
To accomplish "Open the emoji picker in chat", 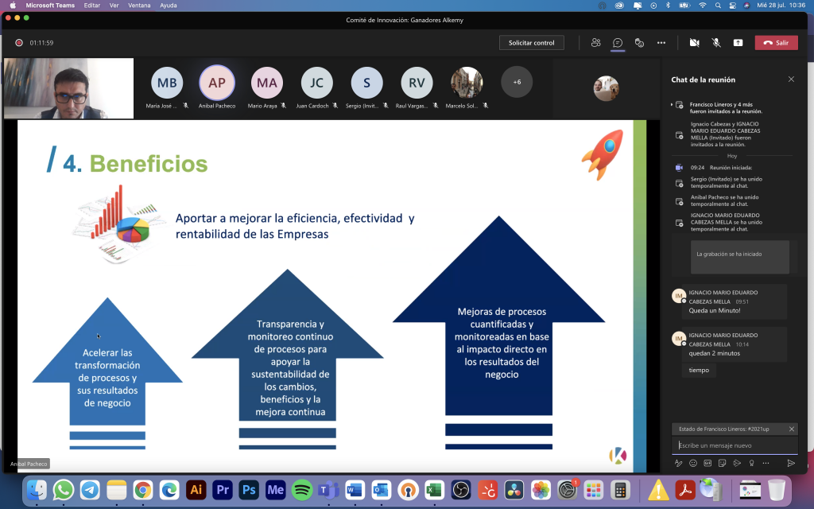I will pyautogui.click(x=693, y=463).
